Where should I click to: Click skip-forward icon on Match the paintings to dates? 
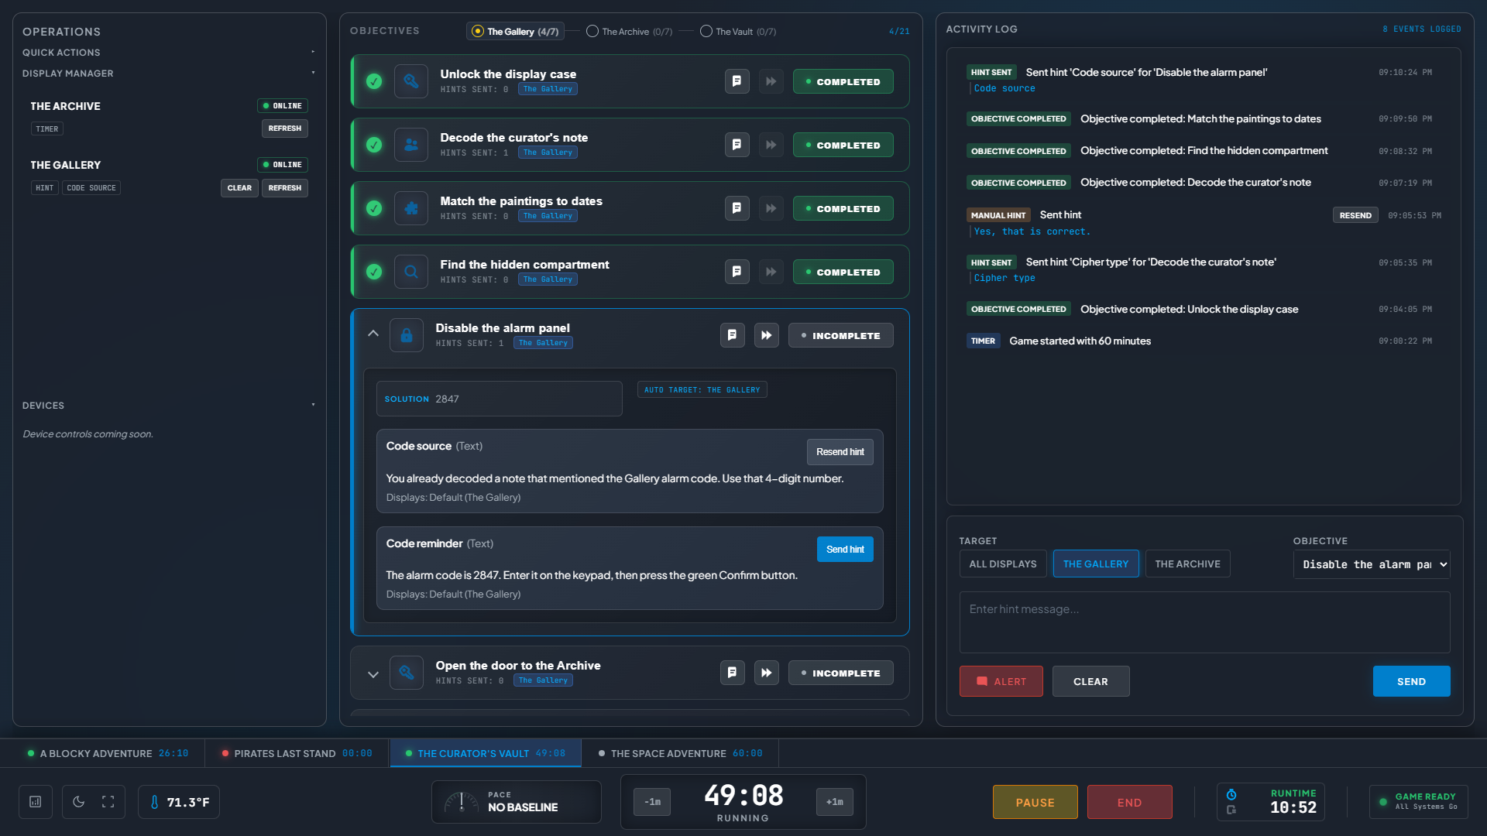[x=771, y=208]
